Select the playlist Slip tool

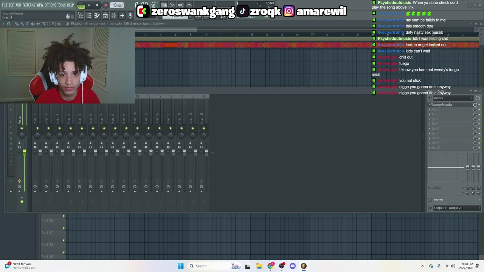[x=38, y=24]
